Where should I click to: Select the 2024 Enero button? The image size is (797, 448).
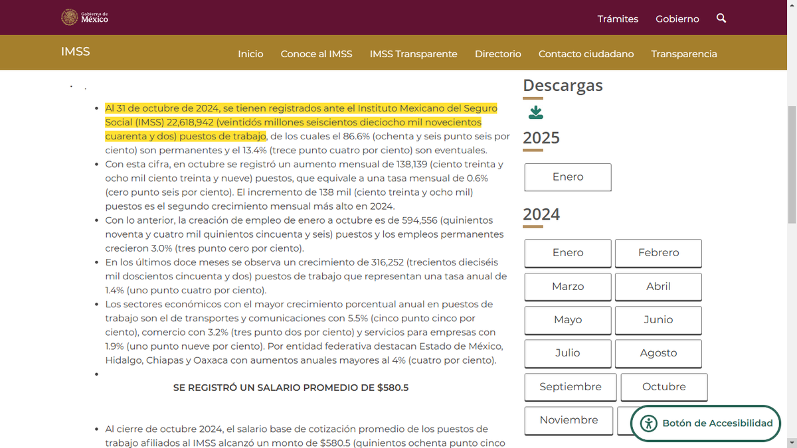coord(568,253)
